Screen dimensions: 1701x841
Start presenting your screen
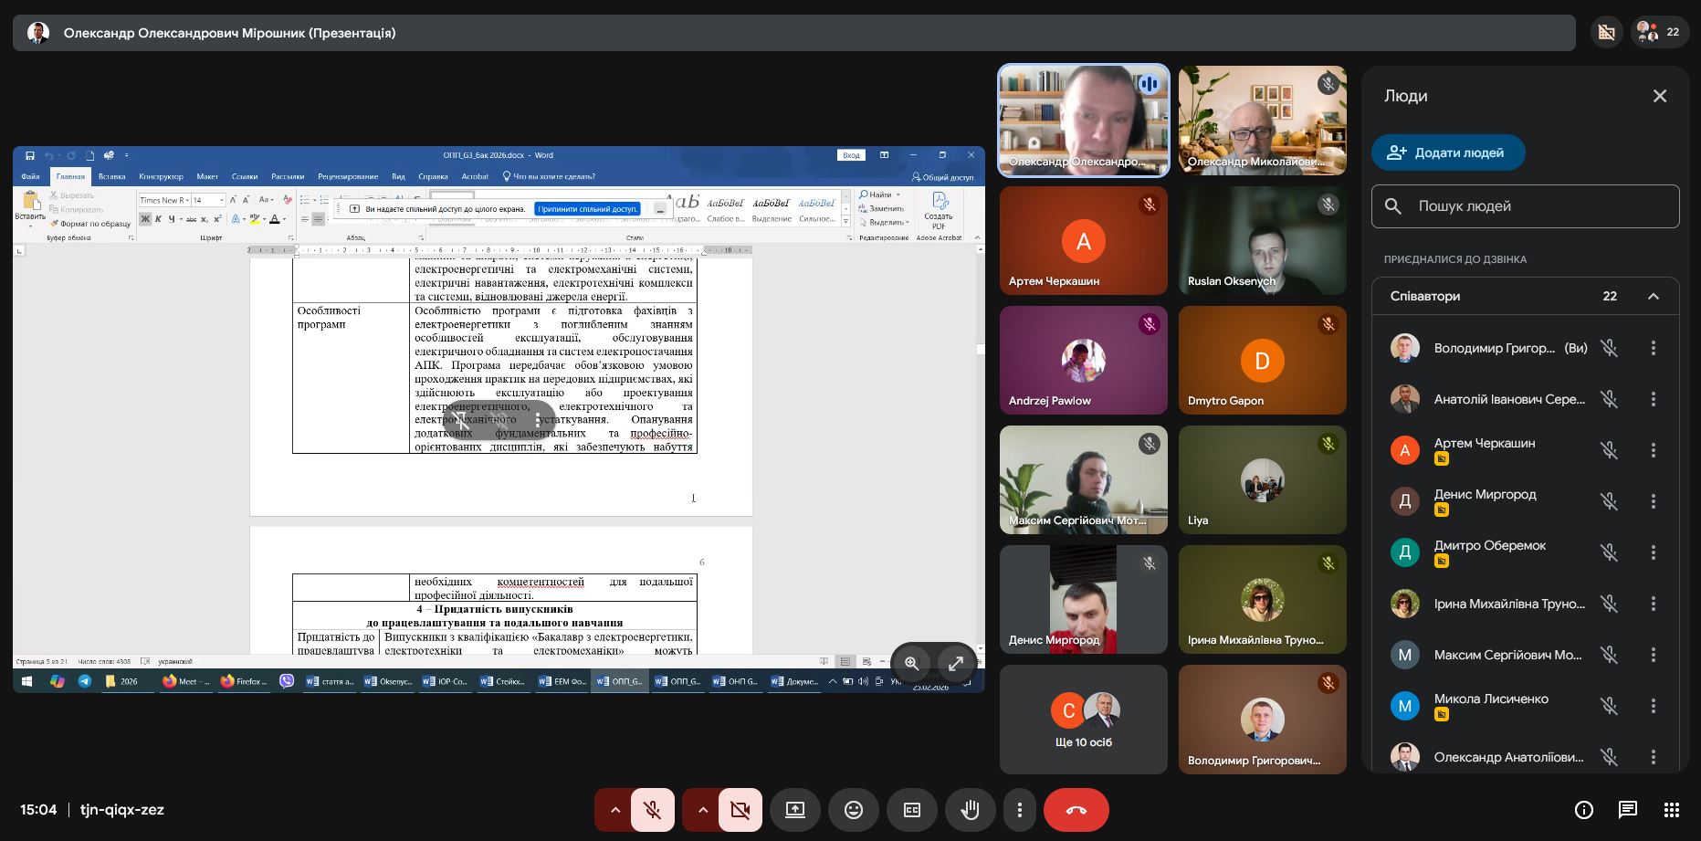(x=794, y=810)
